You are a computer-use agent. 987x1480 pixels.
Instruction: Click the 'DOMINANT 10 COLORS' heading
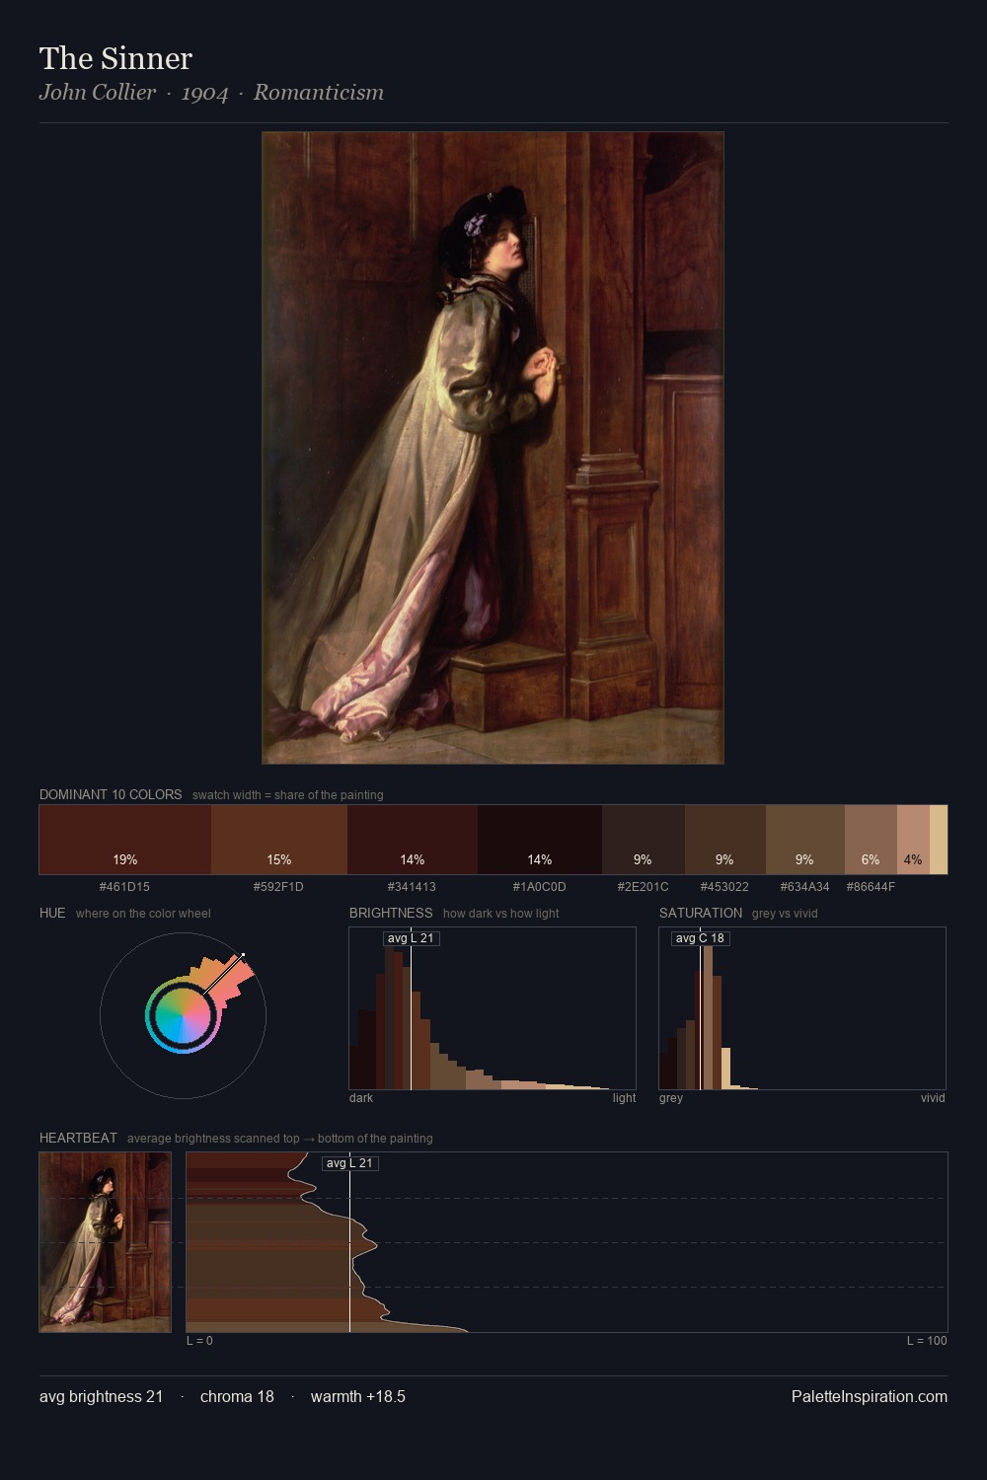[x=111, y=794]
